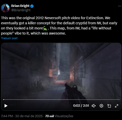
Task: Click the blue verified badge
Action: coord(32,6)
